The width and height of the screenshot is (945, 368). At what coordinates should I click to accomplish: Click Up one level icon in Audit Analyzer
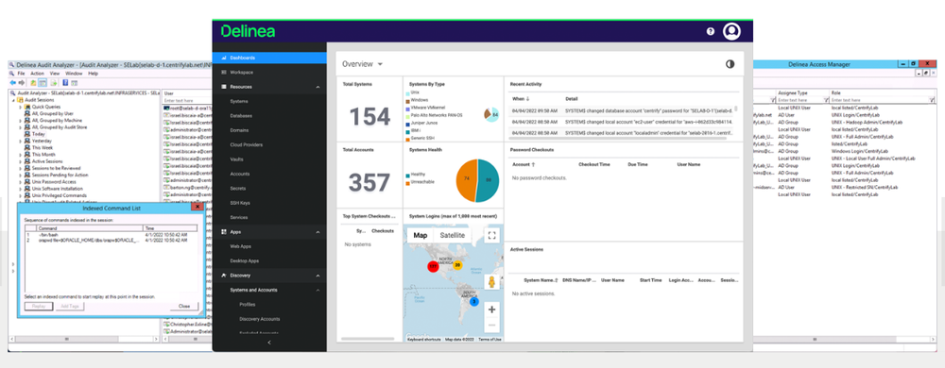pos(33,83)
